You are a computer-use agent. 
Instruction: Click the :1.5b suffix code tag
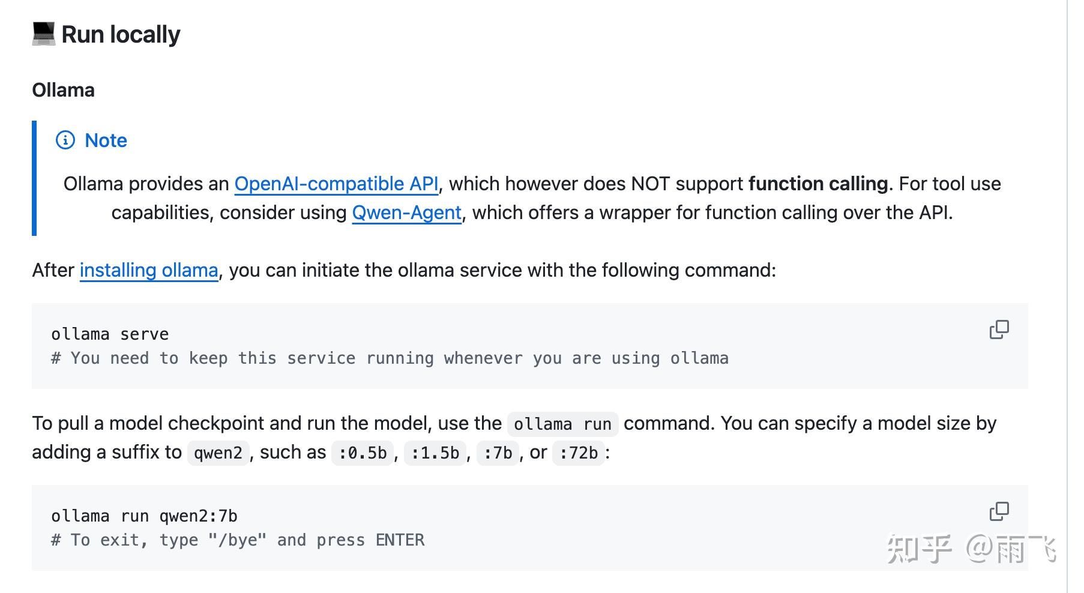435,453
